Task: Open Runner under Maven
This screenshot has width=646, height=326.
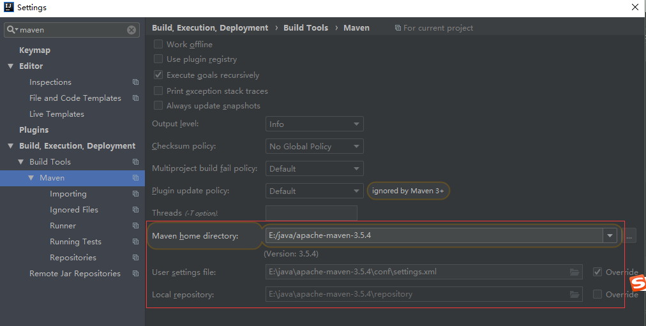Action: pyautogui.click(x=63, y=226)
